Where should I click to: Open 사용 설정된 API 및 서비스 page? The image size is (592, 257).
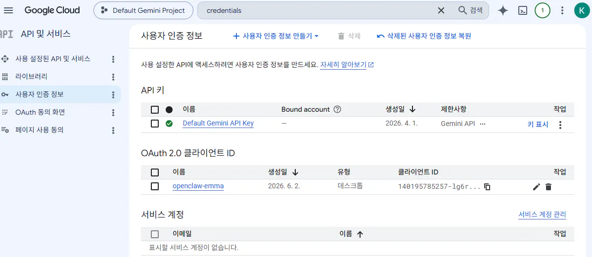52,59
